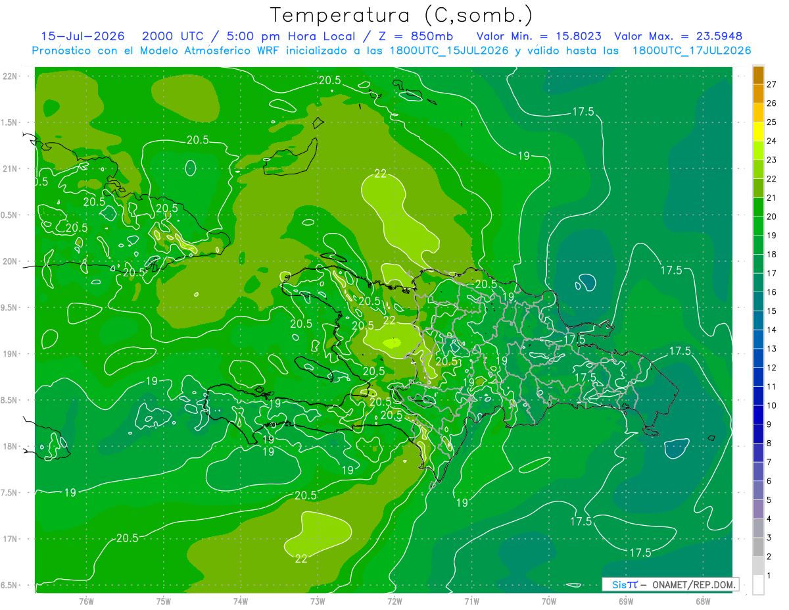
Task: Click the '0.5N' latitude axis label
Action: click(x=10, y=215)
